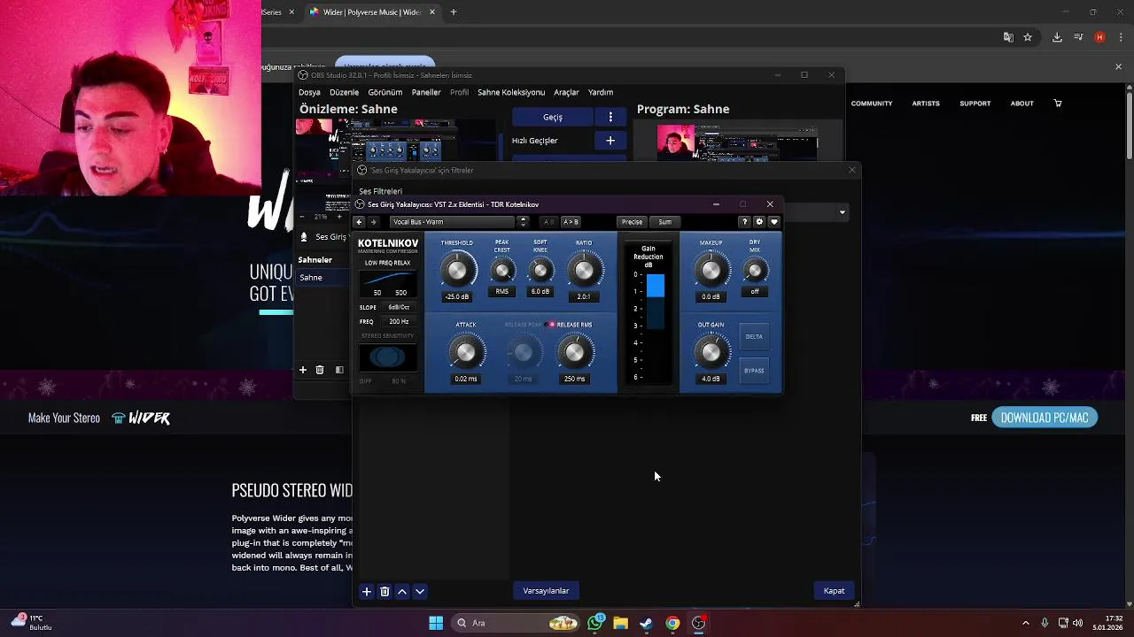Open the Windows Start menu
The image size is (1134, 637).
436,623
